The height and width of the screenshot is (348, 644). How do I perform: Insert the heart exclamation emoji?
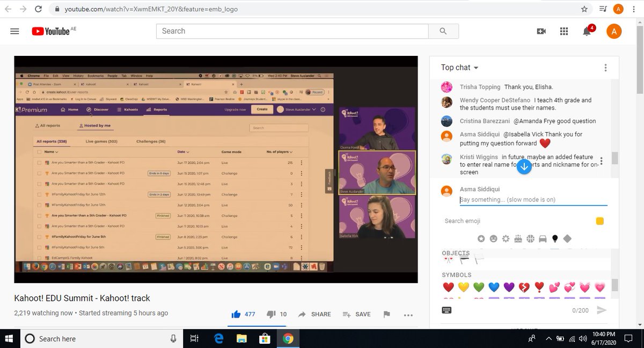point(539,287)
